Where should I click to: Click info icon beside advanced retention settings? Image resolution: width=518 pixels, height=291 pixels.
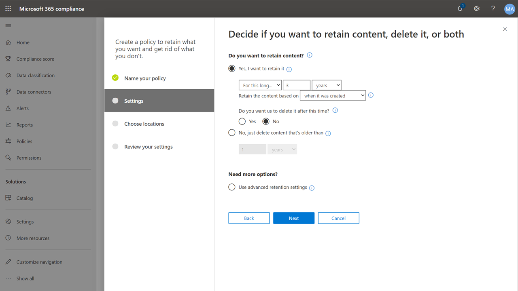point(312,188)
